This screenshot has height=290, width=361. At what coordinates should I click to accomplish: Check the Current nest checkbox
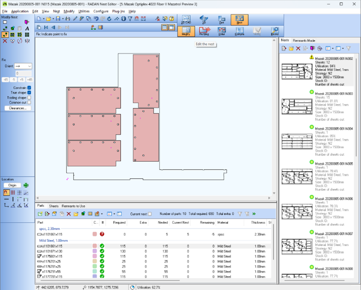[x=150, y=214]
